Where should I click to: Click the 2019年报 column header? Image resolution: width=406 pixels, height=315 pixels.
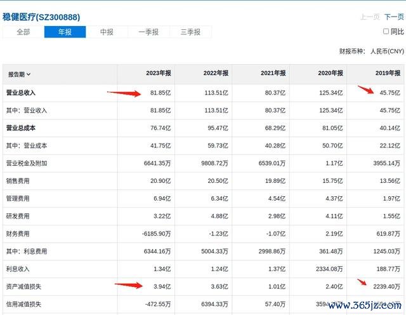[388, 73]
